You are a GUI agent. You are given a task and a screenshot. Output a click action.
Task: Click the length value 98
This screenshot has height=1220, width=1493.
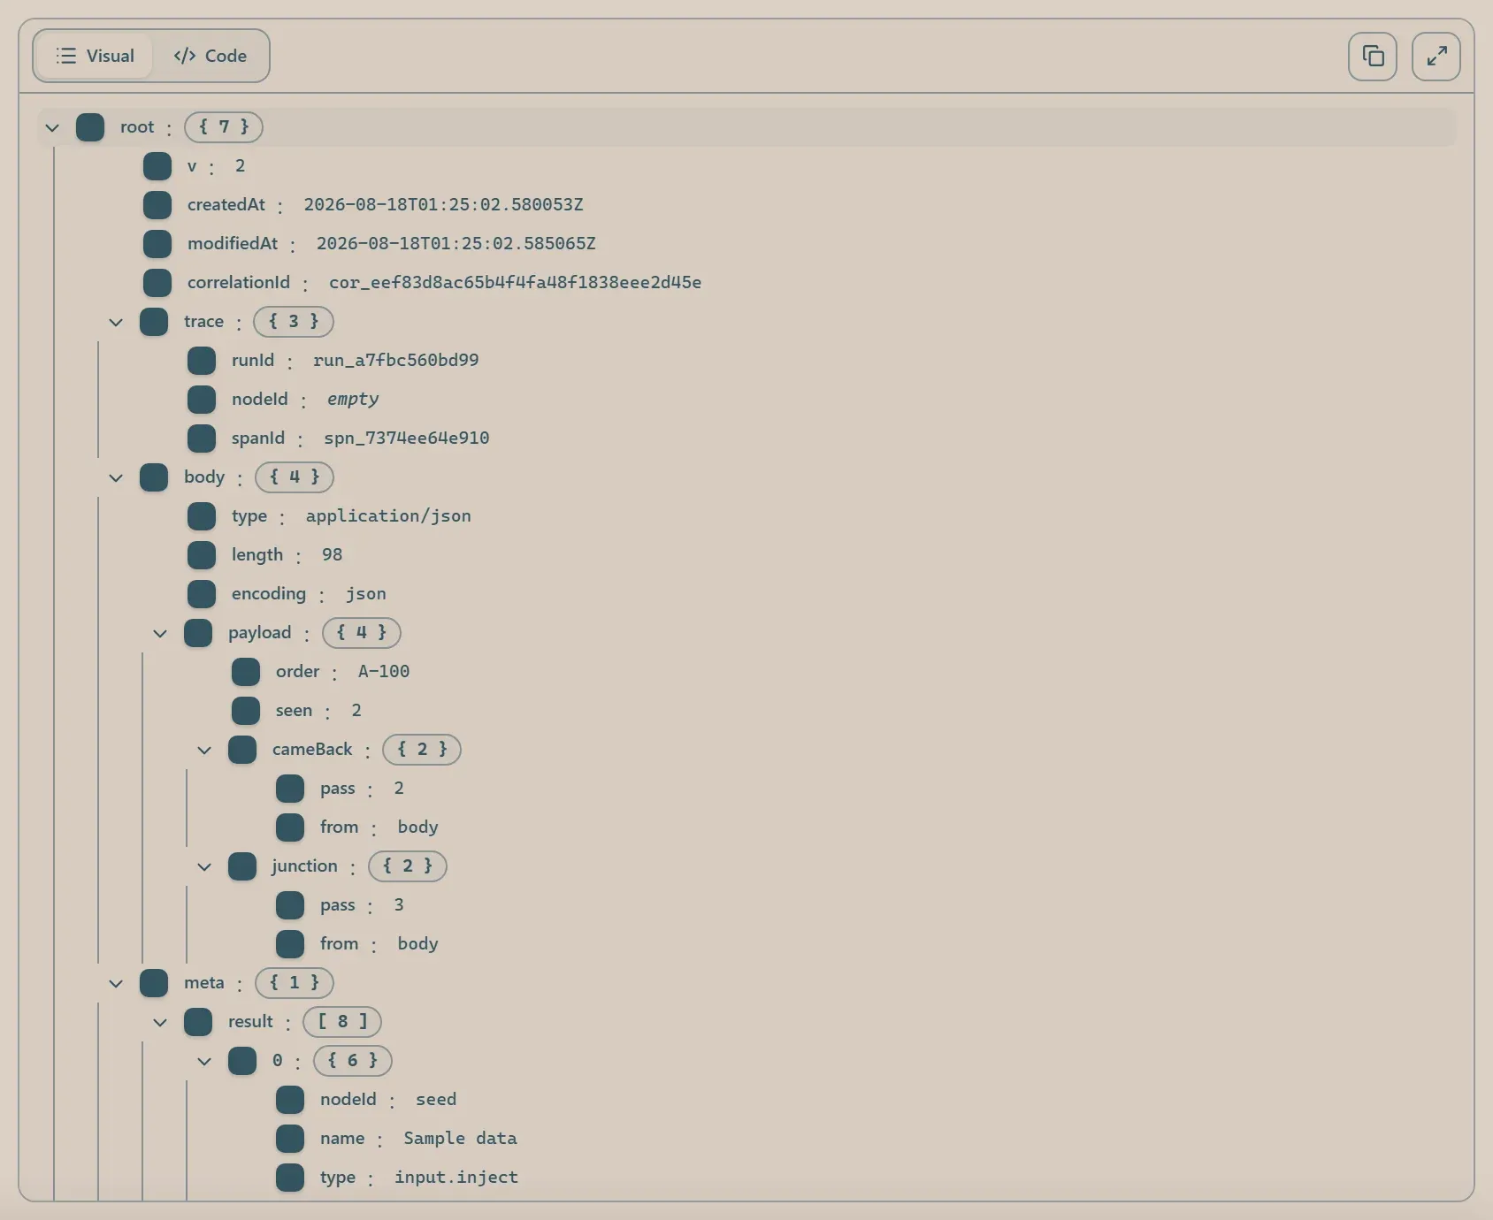[332, 555]
